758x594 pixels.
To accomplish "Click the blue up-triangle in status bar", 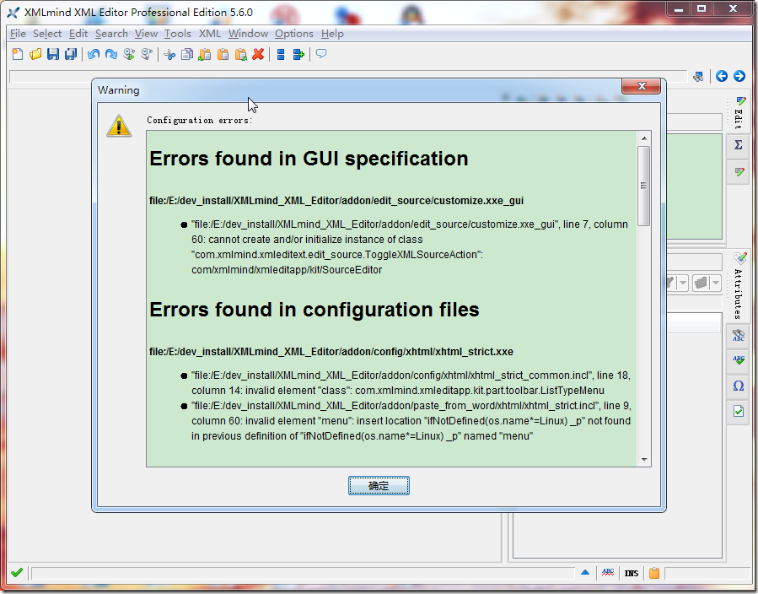I will [585, 573].
